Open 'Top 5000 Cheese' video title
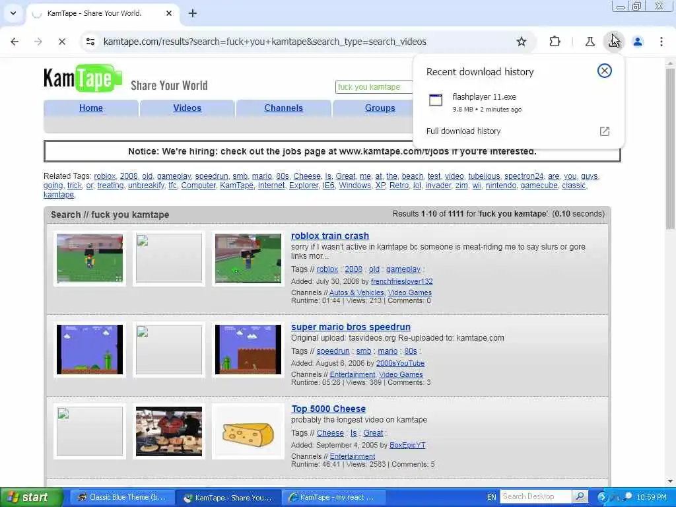Screen dimensions: 676x507 pyautogui.click(x=328, y=409)
